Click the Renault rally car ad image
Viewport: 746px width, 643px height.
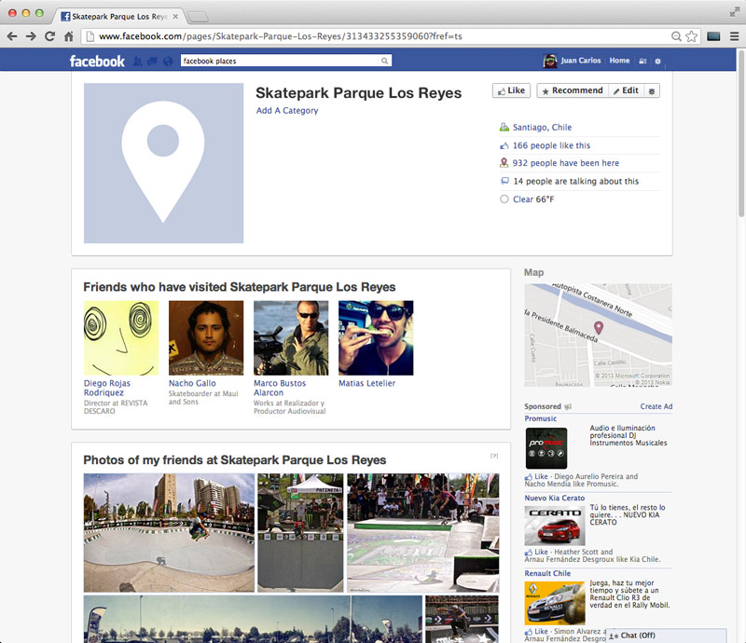pyautogui.click(x=555, y=604)
